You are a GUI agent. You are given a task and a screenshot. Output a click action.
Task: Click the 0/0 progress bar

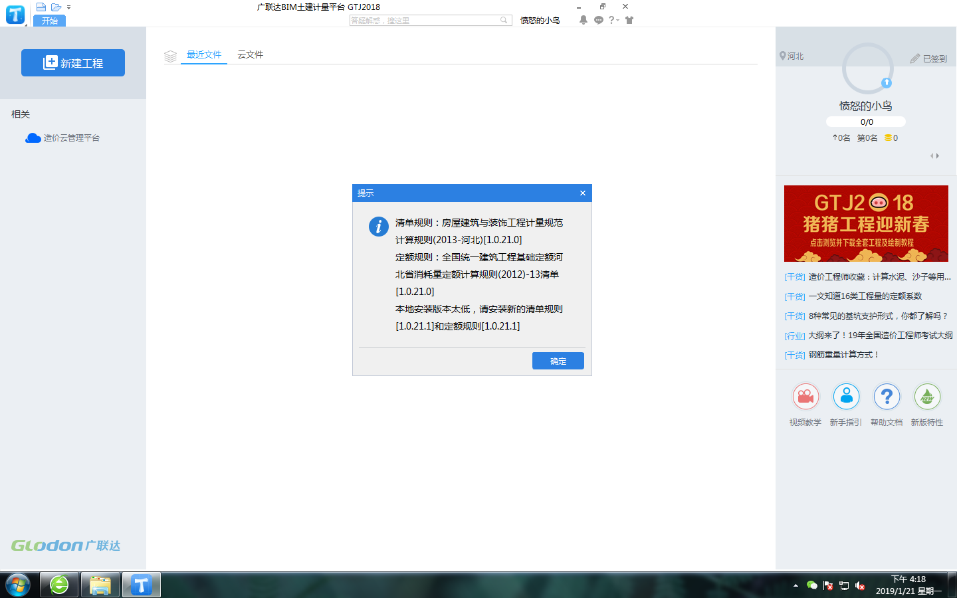(866, 122)
